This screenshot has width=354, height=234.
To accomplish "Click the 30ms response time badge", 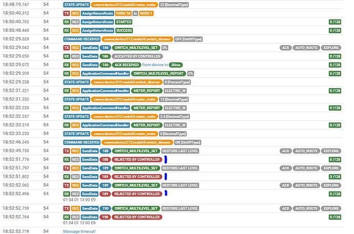I will tap(175, 65).
